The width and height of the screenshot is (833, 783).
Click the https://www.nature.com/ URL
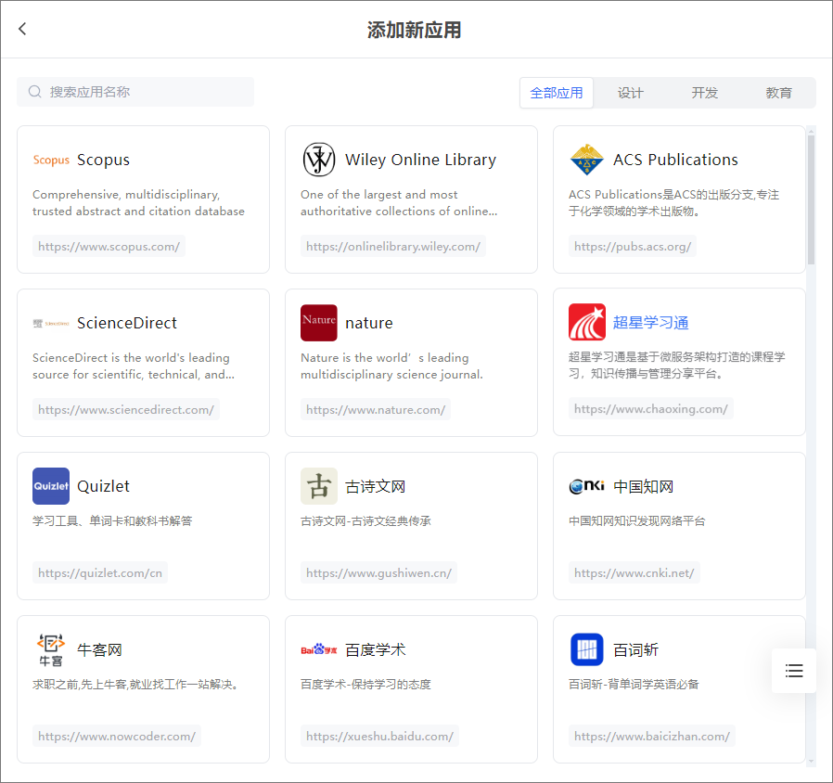376,409
